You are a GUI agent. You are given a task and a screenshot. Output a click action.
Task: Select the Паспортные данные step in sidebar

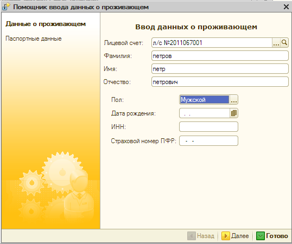[34, 38]
